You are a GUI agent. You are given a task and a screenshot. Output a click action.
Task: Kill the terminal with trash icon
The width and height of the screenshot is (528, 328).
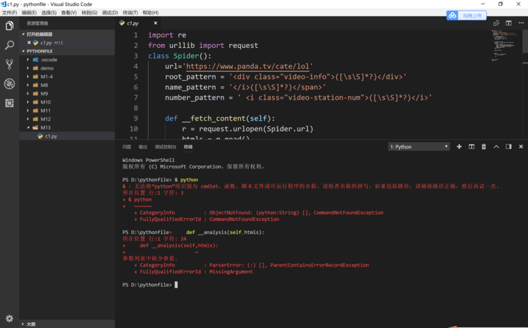pyautogui.click(x=483, y=146)
